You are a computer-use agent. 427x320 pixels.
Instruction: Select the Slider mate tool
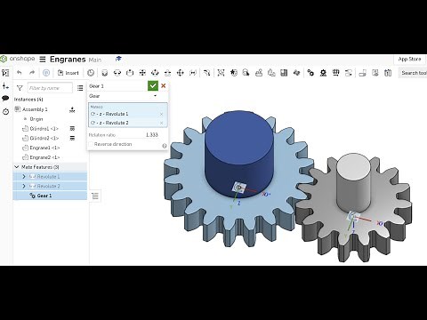[130, 73]
